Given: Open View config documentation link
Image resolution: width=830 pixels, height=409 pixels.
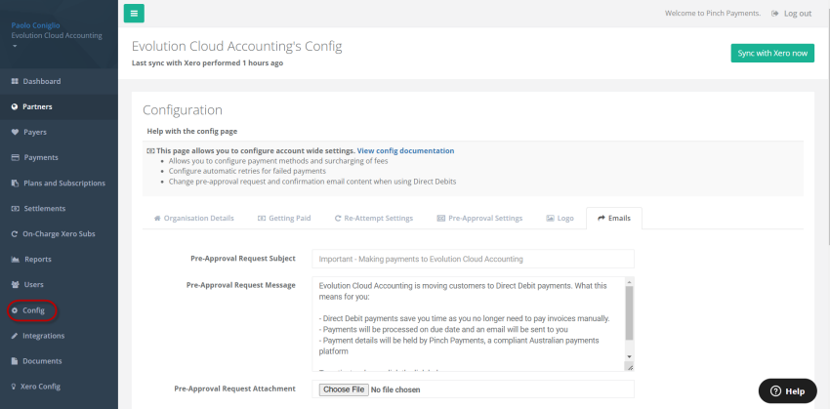Looking at the screenshot, I should pyautogui.click(x=405, y=150).
